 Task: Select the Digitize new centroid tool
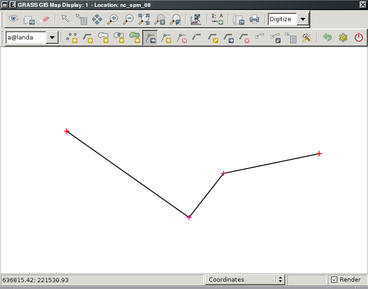pos(119,38)
